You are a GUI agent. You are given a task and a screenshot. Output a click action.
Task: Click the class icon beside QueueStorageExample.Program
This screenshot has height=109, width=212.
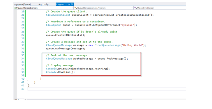pos(76,8)
